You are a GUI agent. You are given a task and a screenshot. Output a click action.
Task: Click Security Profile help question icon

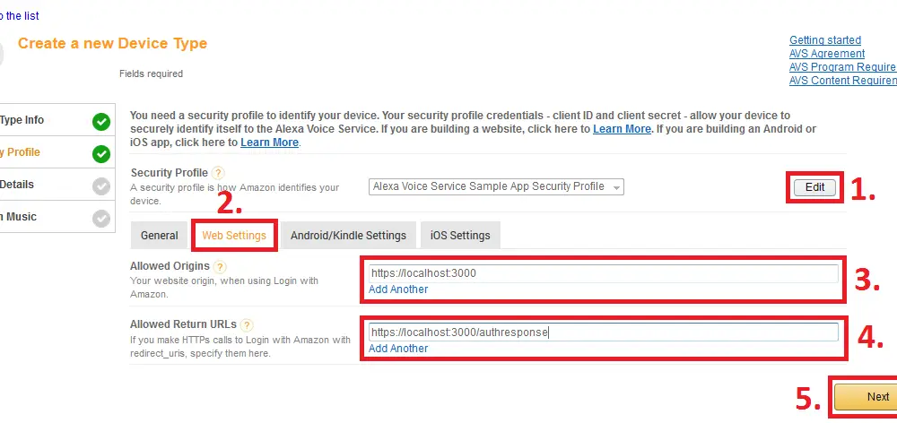click(x=218, y=173)
